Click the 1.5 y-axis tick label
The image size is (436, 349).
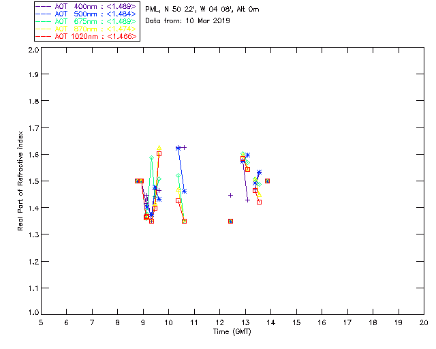pyautogui.click(x=33, y=181)
